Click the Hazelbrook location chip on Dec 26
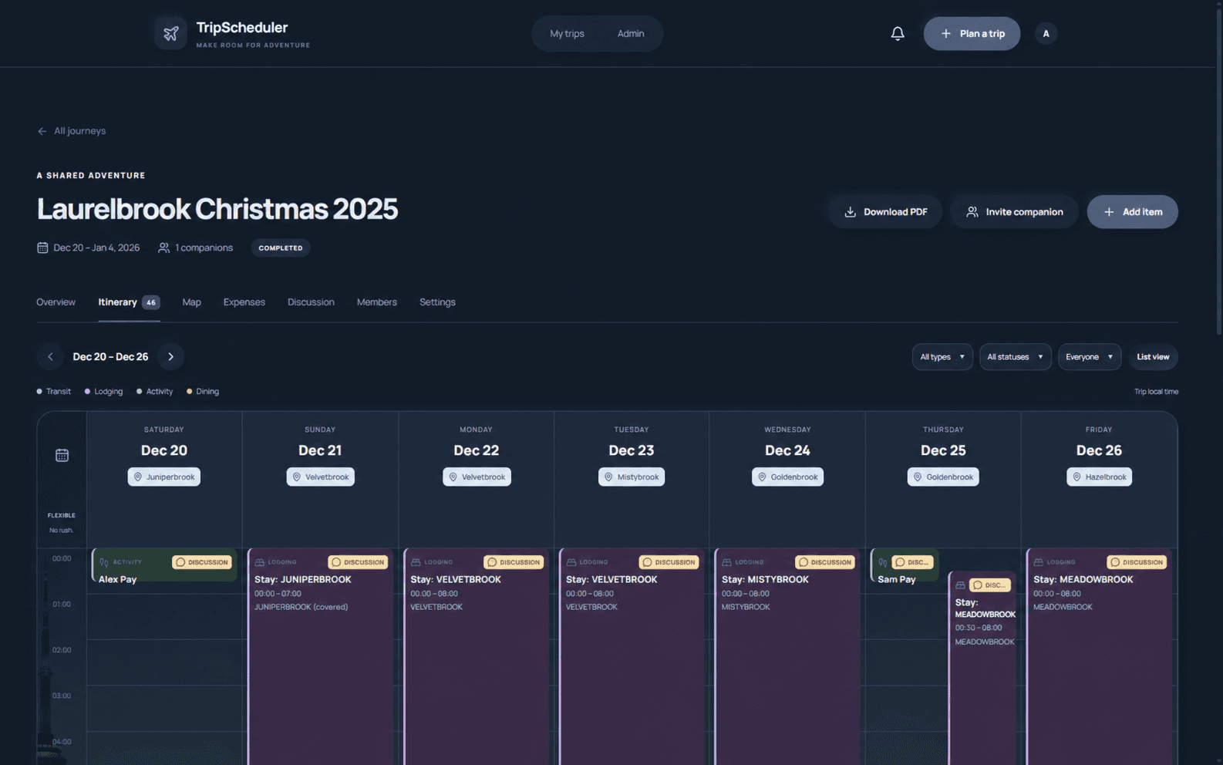The height and width of the screenshot is (765, 1223). (1099, 477)
